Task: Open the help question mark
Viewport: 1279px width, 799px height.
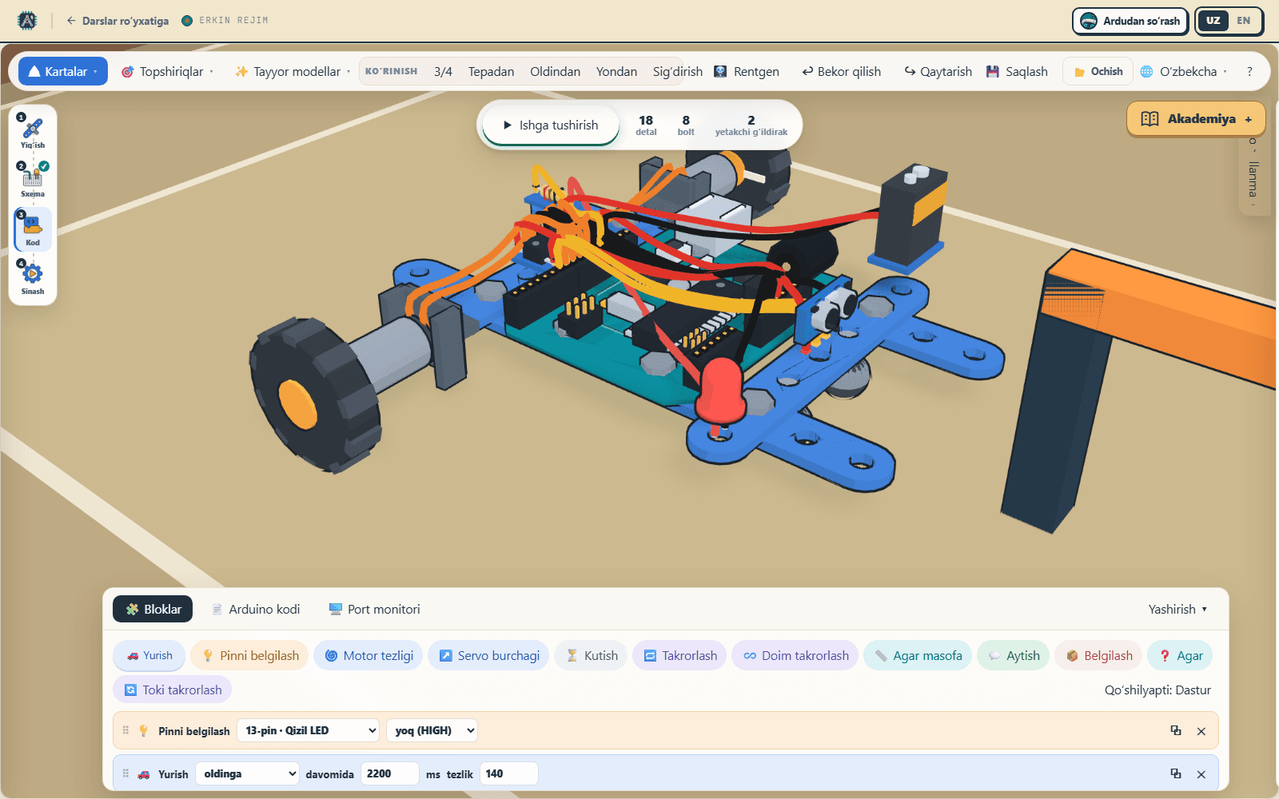Action: click(1249, 71)
